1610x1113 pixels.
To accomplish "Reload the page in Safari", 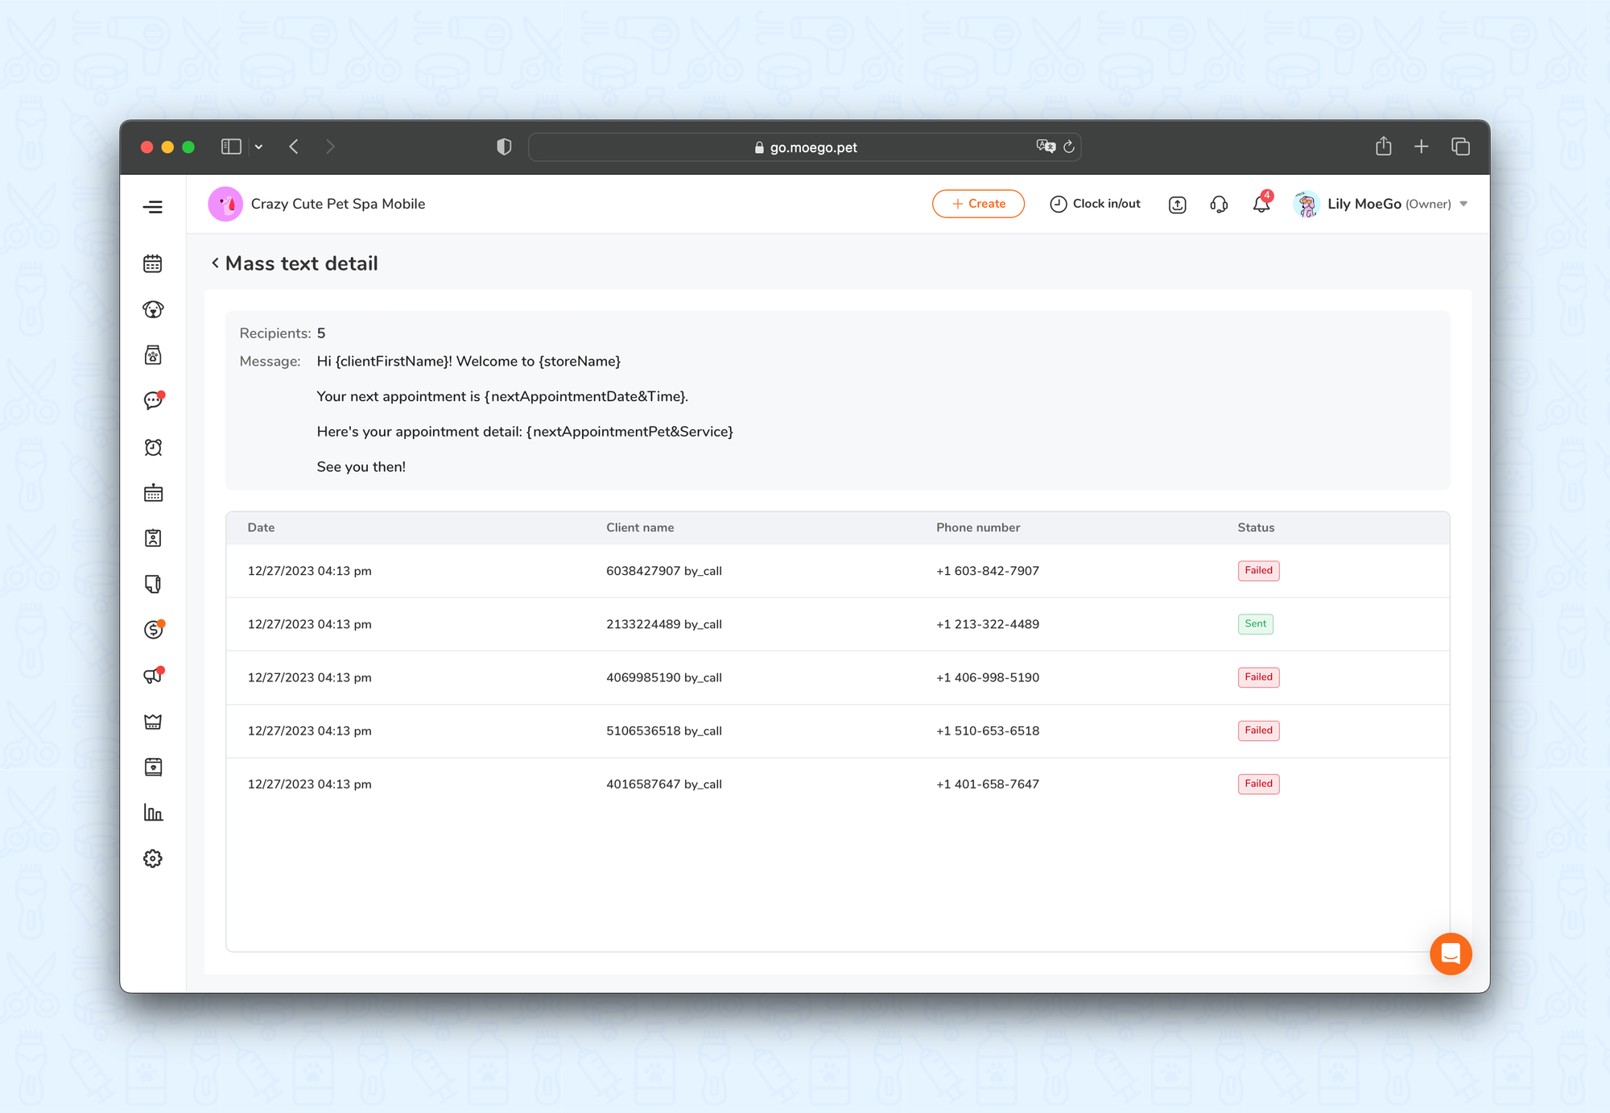I will (1069, 147).
